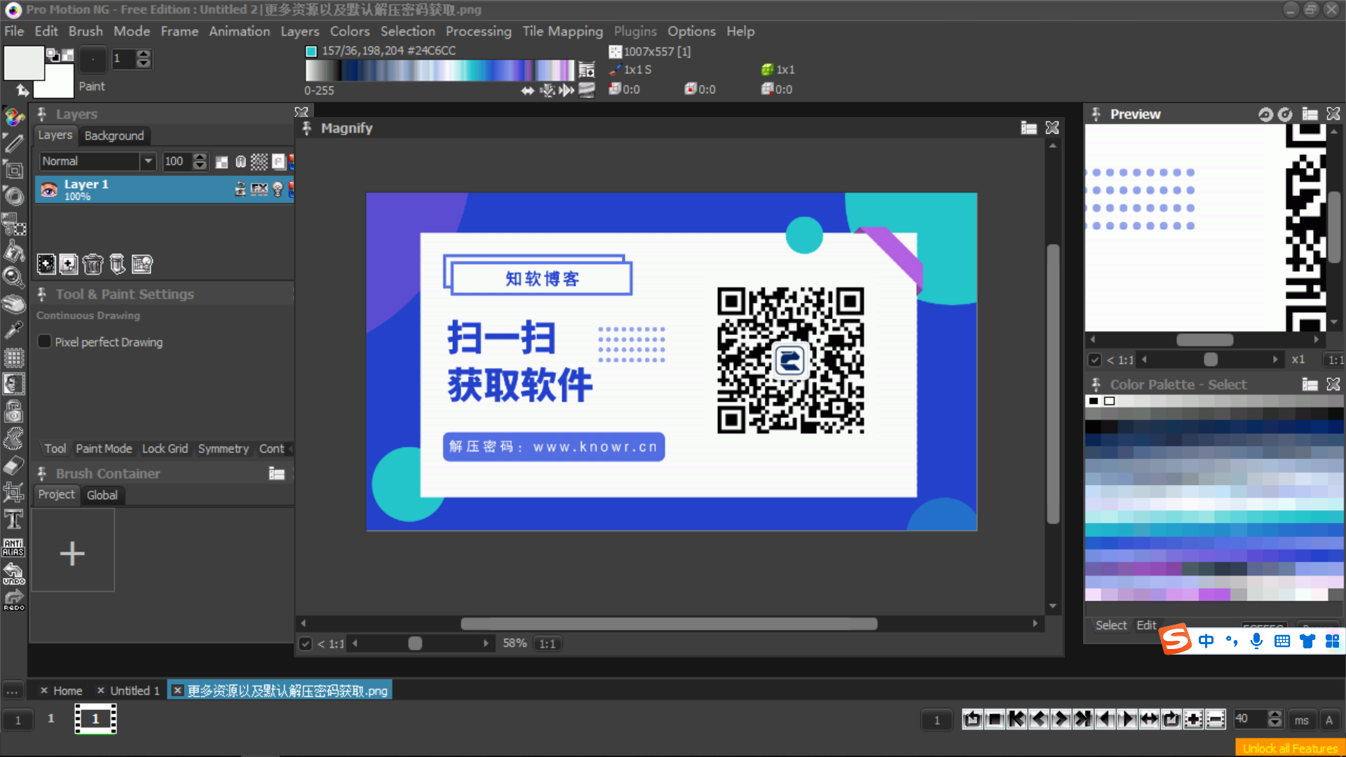The image size is (1346, 757).
Task: Open the color palette paint icon
Action: point(13,116)
